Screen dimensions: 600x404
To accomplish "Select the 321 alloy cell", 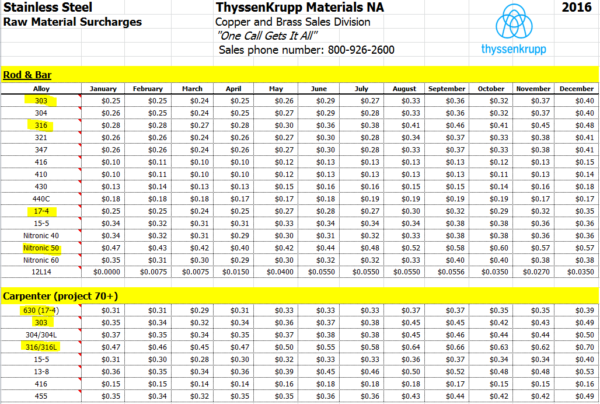I will pyautogui.click(x=41, y=138).
